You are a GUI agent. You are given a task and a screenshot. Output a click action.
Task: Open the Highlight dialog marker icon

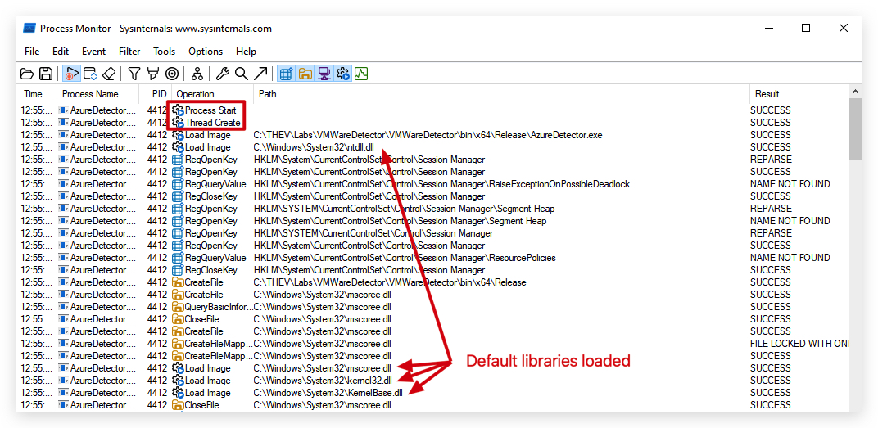click(152, 74)
